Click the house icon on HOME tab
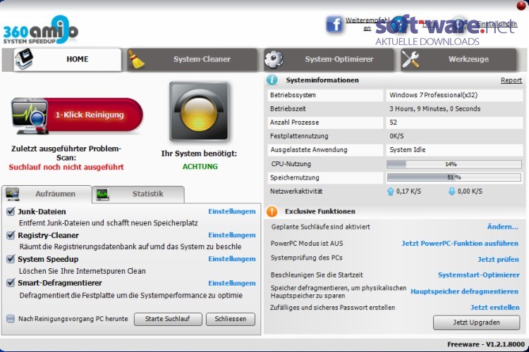Viewport: 529px width, 352px height. (23, 59)
